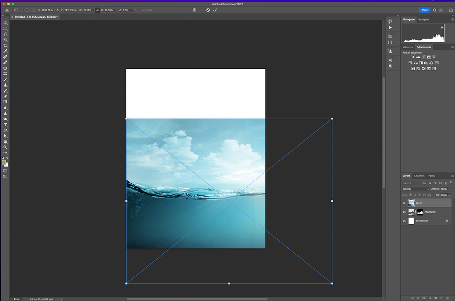
Task: Toggle the width-height aspect ratio link
Action: coord(97,10)
